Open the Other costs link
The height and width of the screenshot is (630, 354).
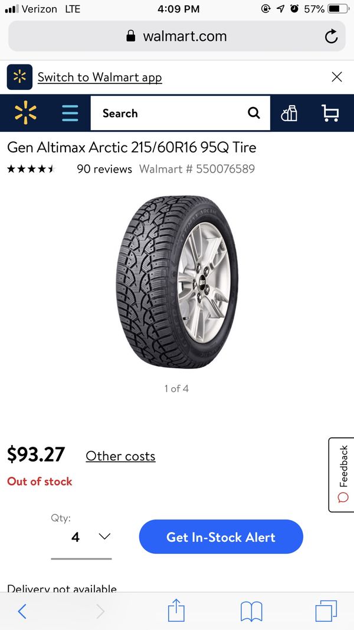coord(121,456)
